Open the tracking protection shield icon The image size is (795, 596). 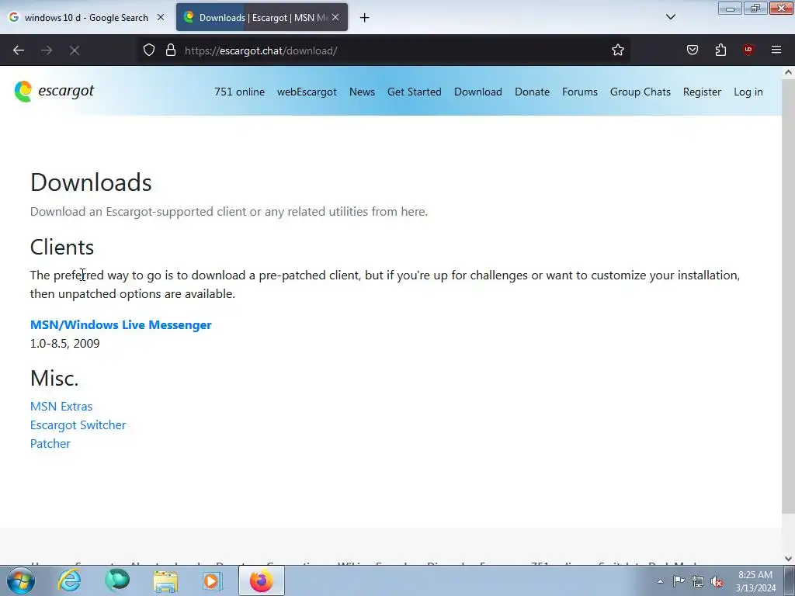[x=148, y=50]
